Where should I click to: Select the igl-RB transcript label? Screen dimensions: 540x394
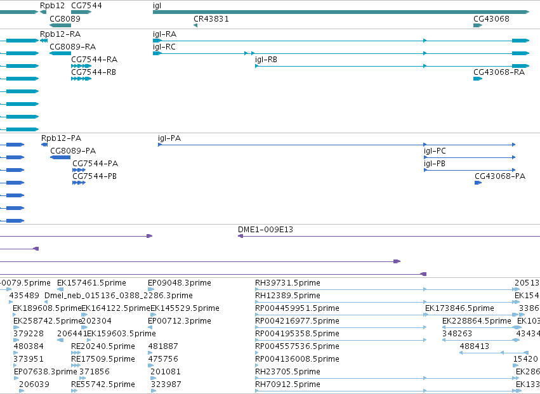[x=267, y=60]
